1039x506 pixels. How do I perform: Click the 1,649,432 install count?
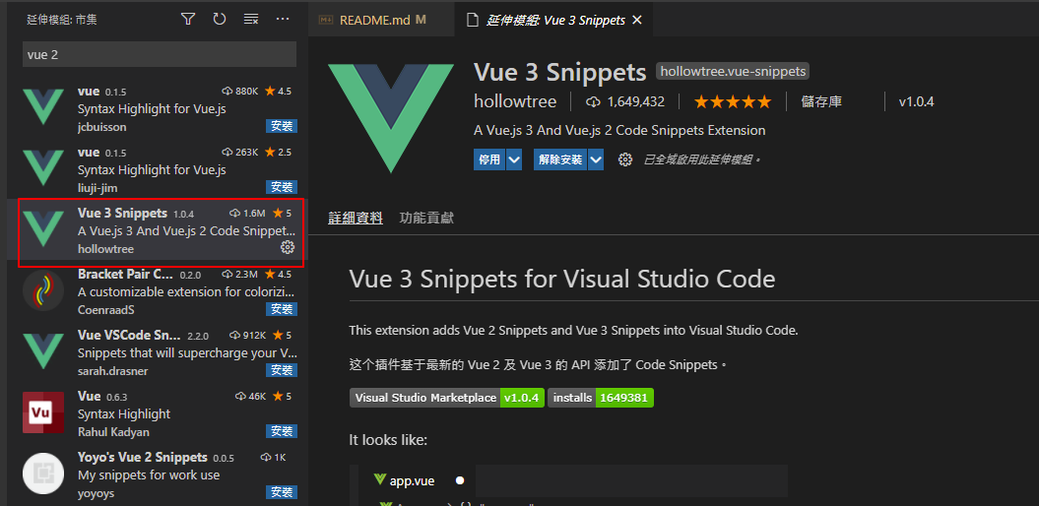(x=626, y=102)
